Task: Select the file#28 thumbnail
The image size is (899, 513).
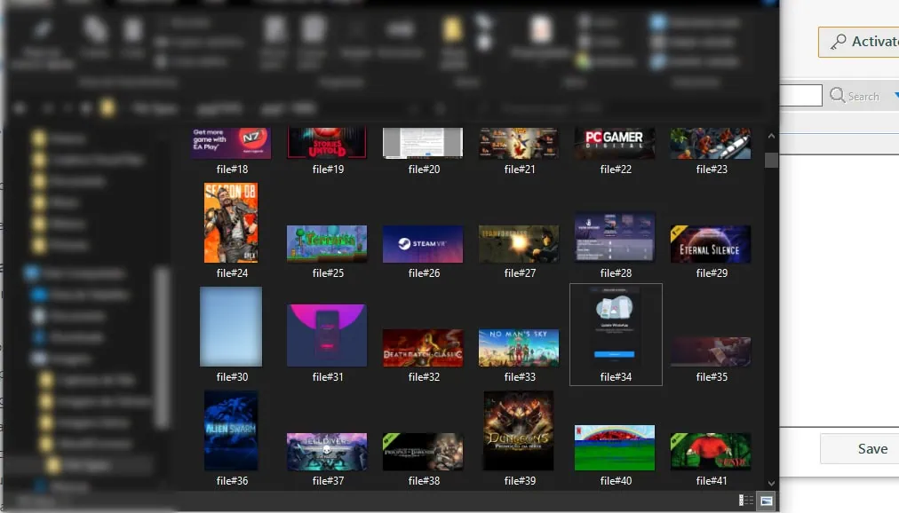Action: 615,238
